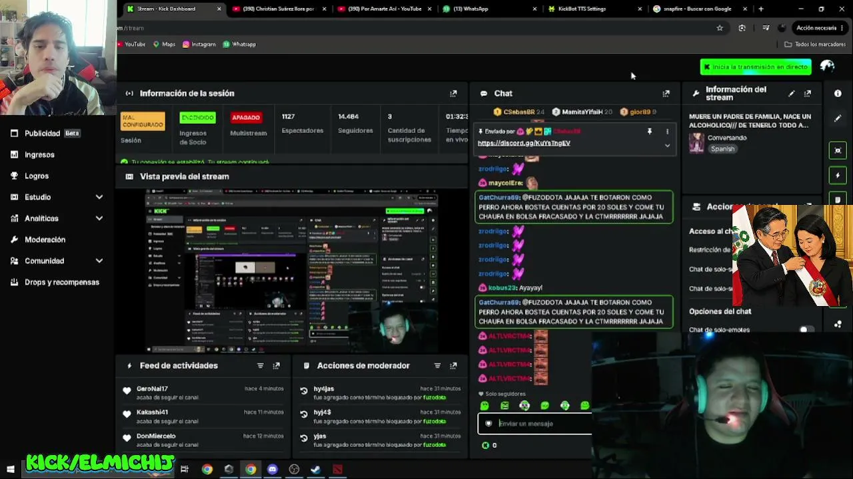Click username maycolEre in chat
Screen dimensions: 853x479
coord(505,183)
